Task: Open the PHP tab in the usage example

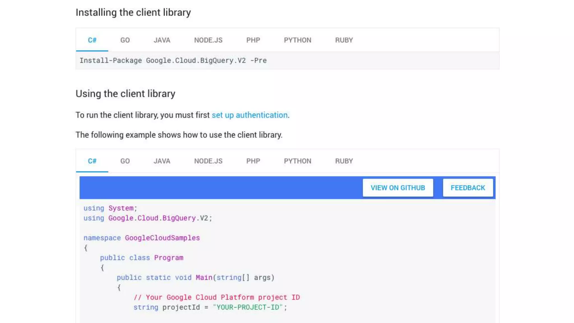Action: (253, 161)
